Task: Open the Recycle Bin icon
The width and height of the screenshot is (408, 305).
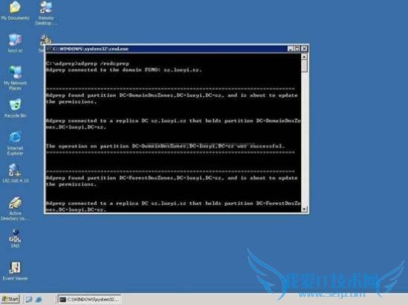Action: coord(15,108)
